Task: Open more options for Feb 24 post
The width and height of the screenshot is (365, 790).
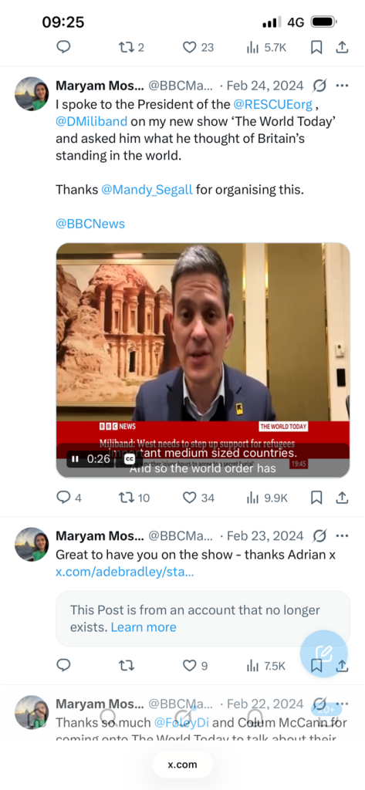Action: pyautogui.click(x=343, y=86)
